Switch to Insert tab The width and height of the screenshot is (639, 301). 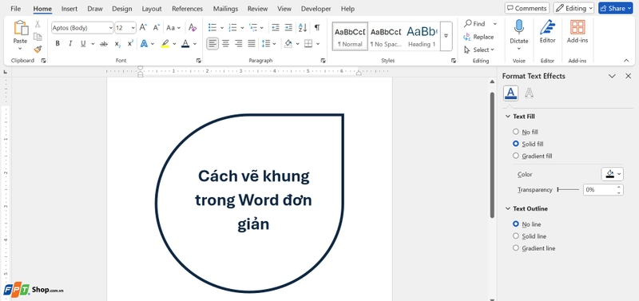69,9
